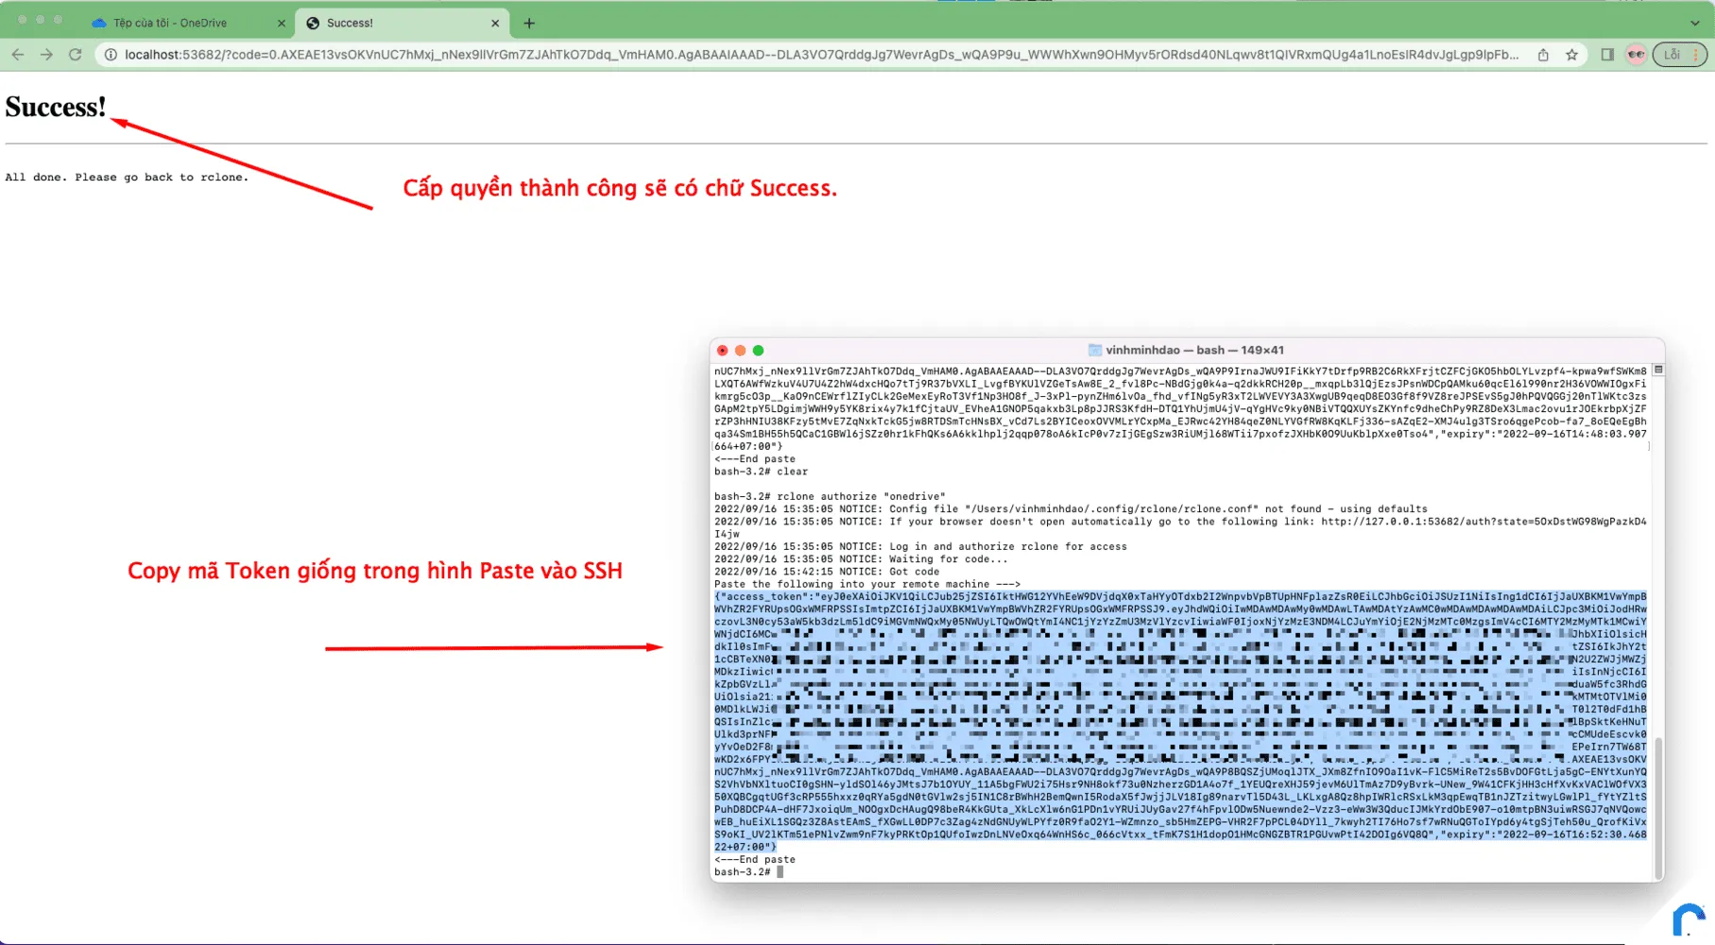Go forward with the browser forward arrow
This screenshot has height=945, width=1715.
(x=46, y=55)
